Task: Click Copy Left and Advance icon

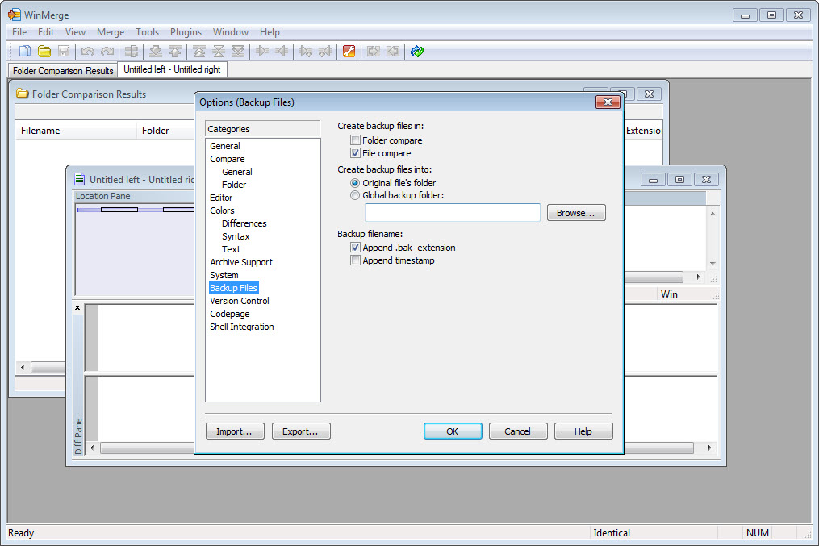Action: click(325, 51)
